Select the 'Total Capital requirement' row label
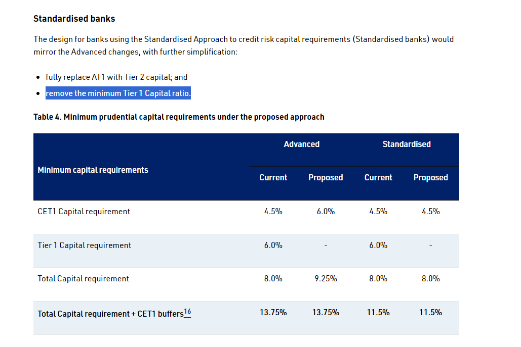Image resolution: width=521 pixels, height=347 pixels. click(83, 279)
